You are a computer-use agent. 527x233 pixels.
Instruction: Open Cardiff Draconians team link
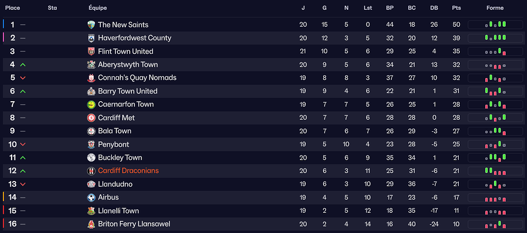pos(128,171)
